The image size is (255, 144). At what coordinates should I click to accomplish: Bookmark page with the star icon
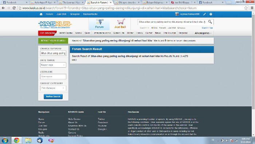246,8
